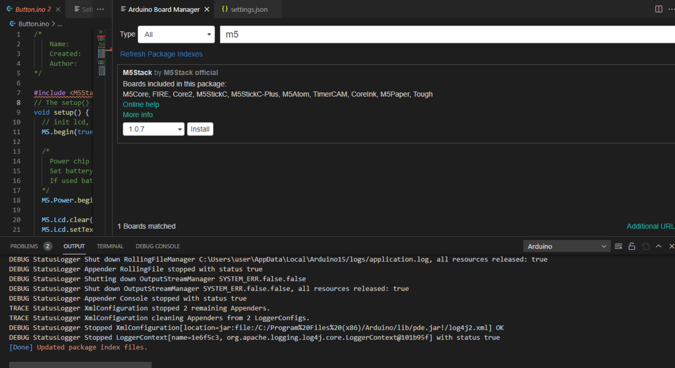
Task: Click the 'M5.Power.begi' code line
Action: (x=67, y=200)
